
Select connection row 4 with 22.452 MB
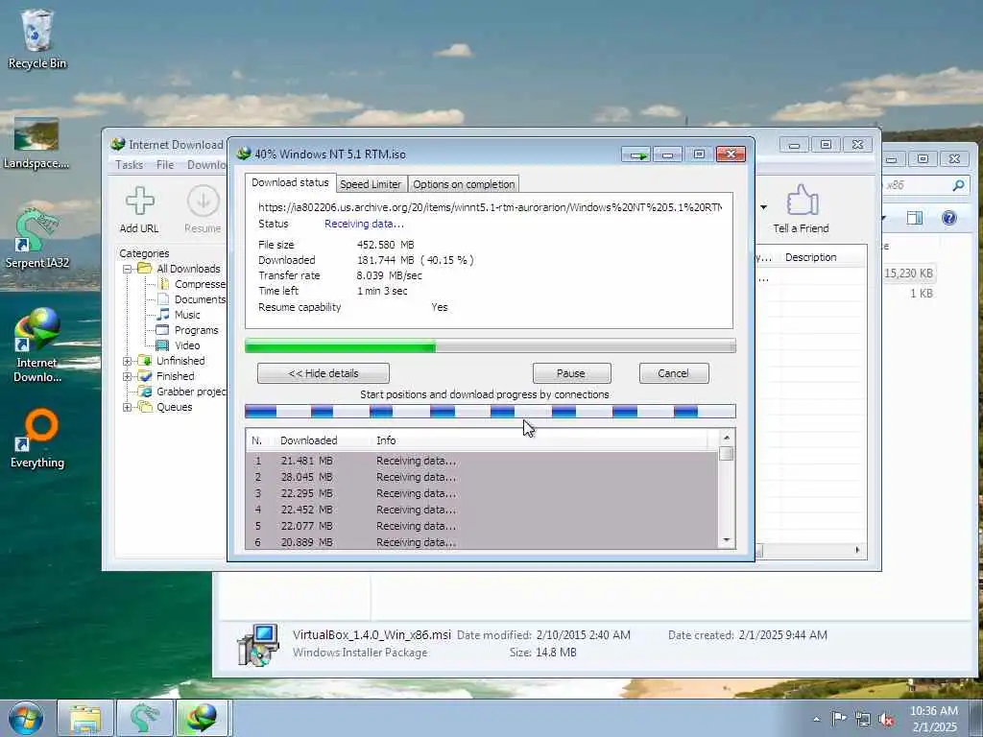[x=482, y=510]
